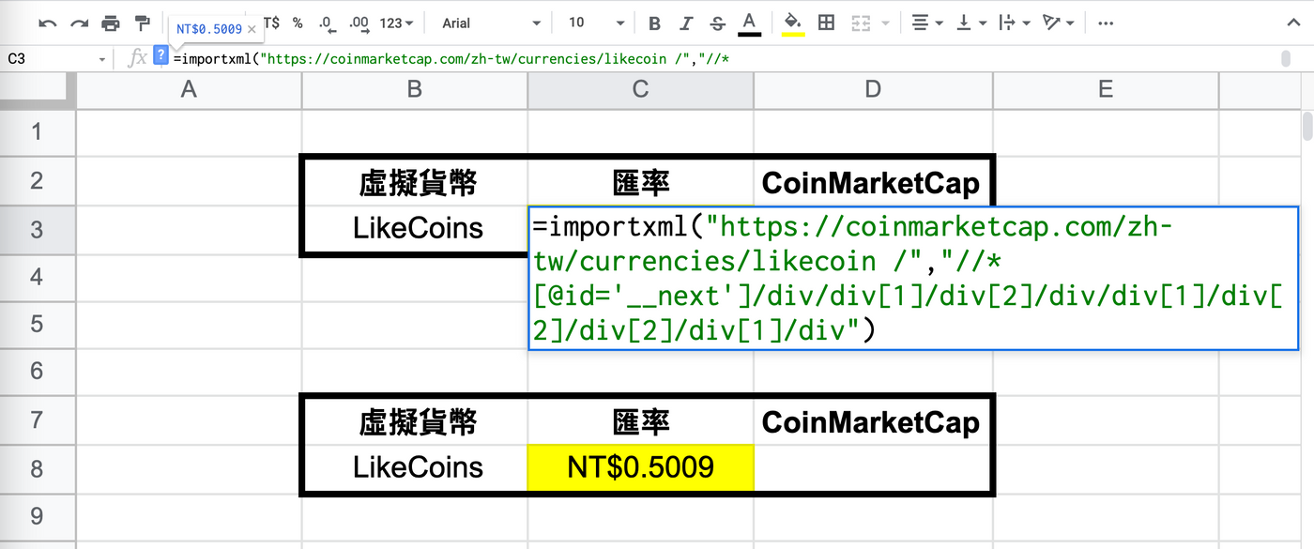1314x549 pixels.
Task: Click the fx function icon
Action: coord(137,59)
